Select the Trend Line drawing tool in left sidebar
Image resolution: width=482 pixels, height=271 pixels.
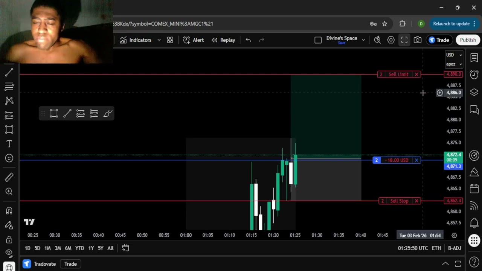[9, 72]
